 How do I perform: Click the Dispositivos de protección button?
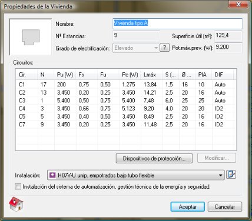point(154,158)
